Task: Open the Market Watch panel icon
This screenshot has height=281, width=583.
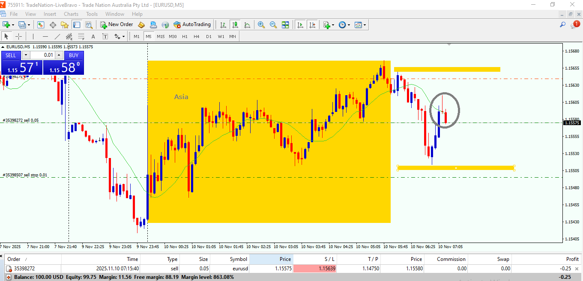Action: (x=41, y=25)
